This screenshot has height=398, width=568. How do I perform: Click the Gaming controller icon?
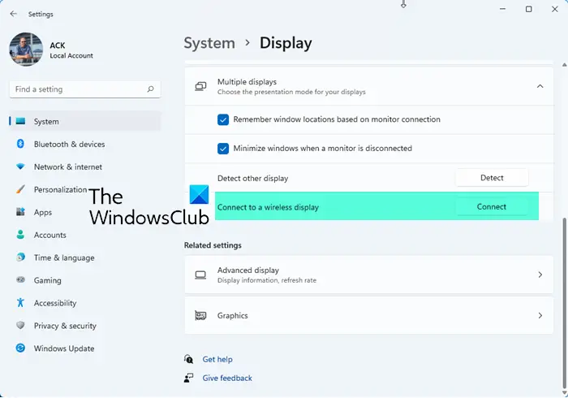pyautogui.click(x=20, y=280)
